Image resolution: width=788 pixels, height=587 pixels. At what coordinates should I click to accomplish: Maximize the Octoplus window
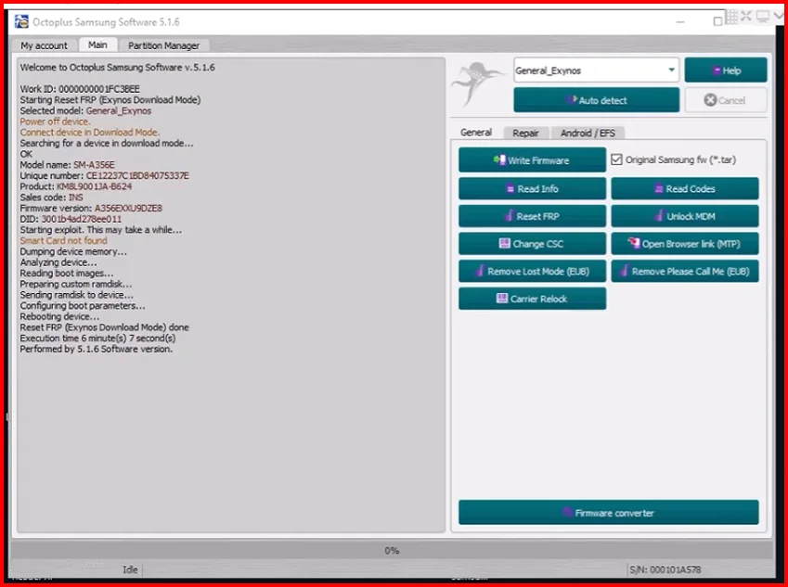(718, 21)
